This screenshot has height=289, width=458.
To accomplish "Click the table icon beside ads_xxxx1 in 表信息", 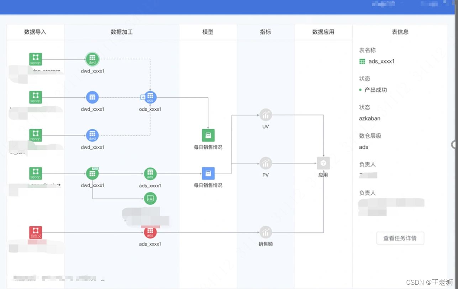I will pyautogui.click(x=362, y=61).
